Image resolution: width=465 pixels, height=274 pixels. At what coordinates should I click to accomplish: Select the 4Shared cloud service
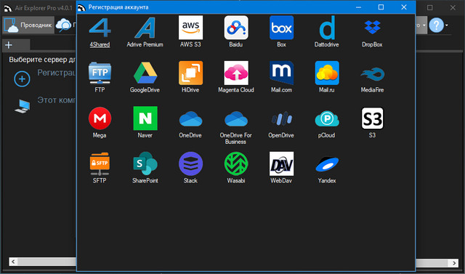[x=100, y=28]
